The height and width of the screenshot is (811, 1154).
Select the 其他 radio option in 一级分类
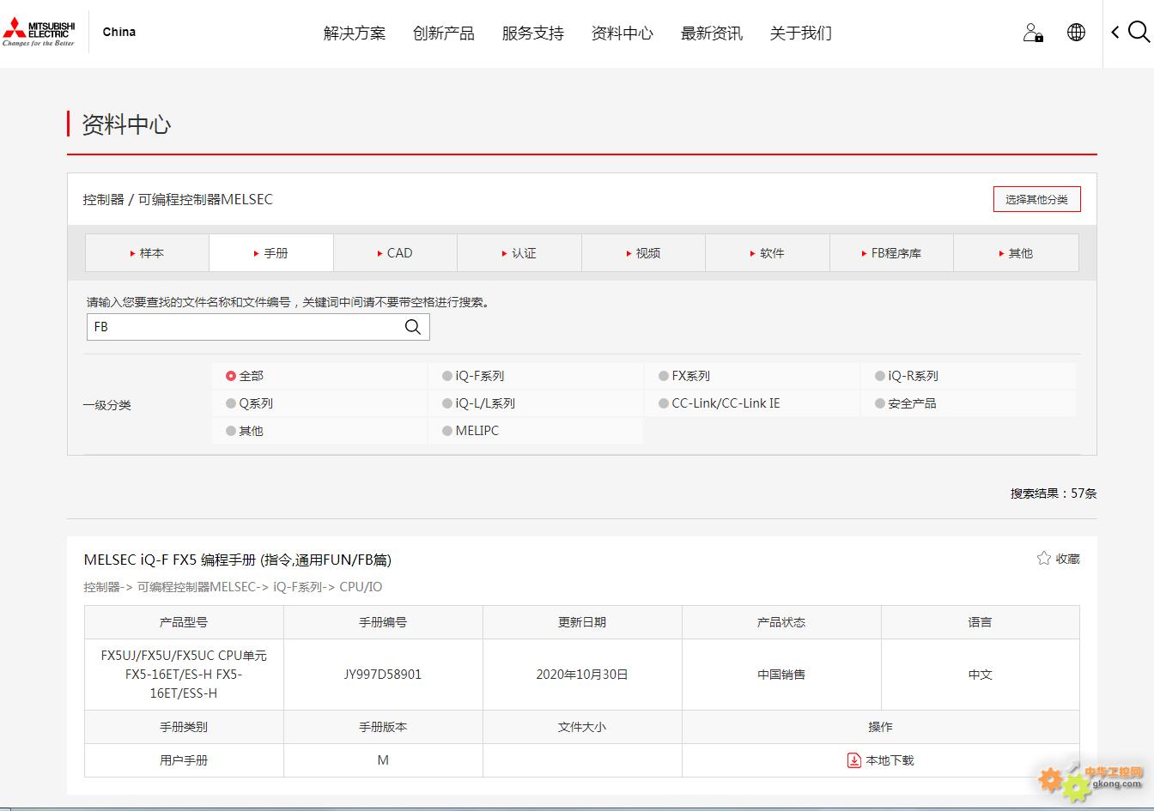click(x=231, y=431)
